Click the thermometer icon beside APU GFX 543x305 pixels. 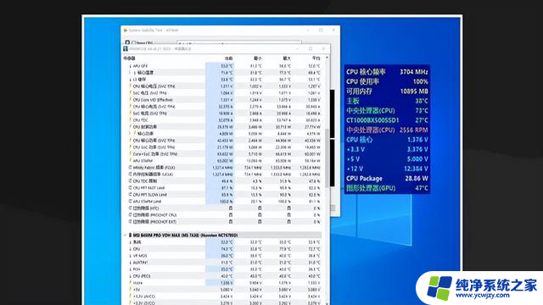click(x=130, y=66)
